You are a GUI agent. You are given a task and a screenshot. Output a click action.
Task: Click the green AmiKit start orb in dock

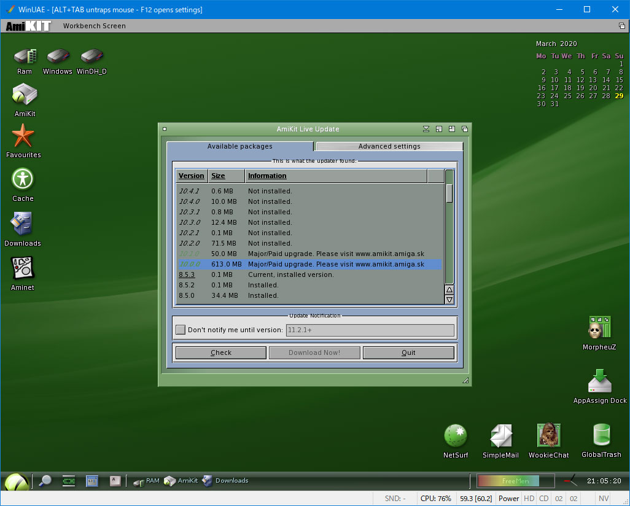(17, 481)
